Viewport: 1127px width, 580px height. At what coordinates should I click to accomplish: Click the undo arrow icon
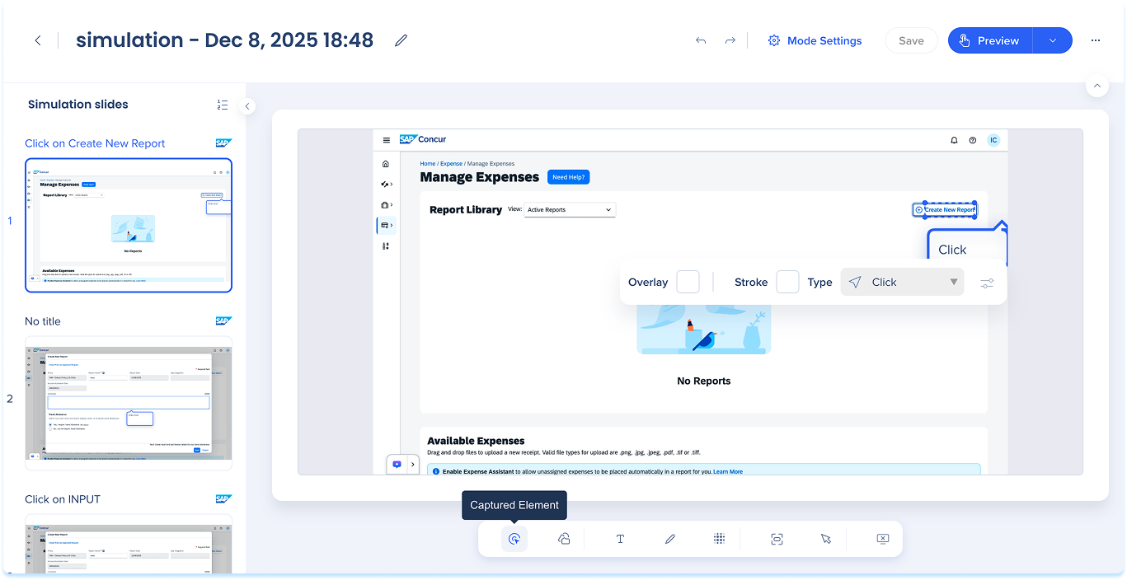[701, 40]
